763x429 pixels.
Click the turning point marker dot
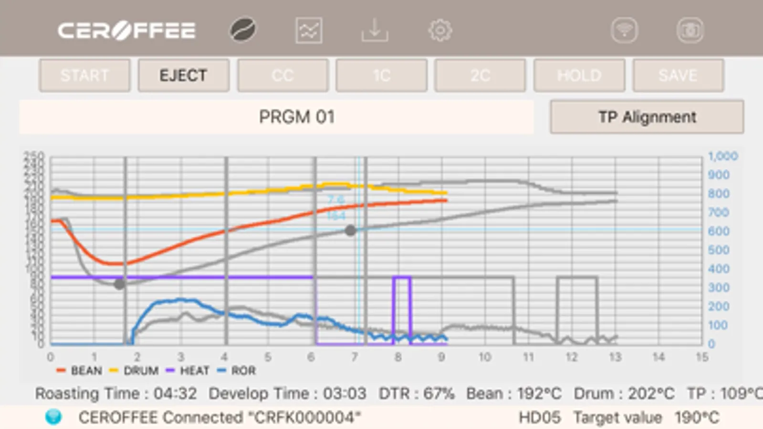[x=119, y=284]
